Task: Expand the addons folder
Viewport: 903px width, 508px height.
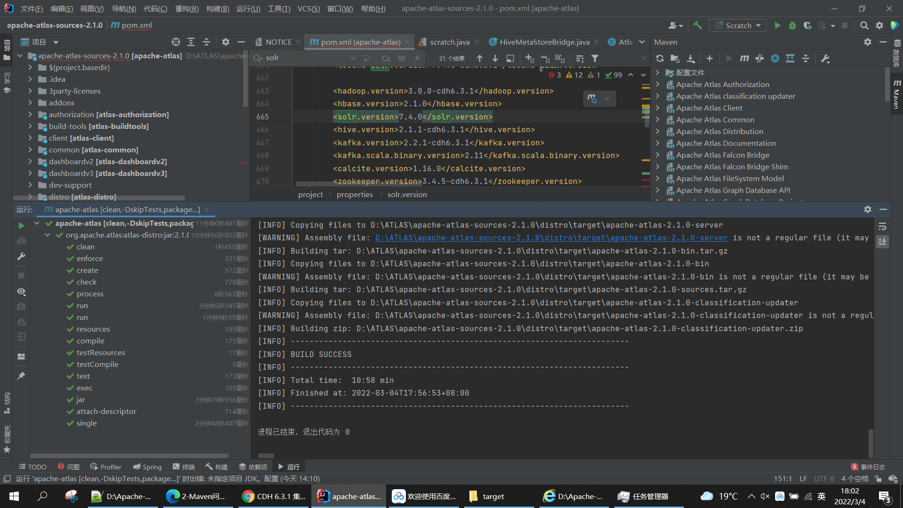Action: 30,103
